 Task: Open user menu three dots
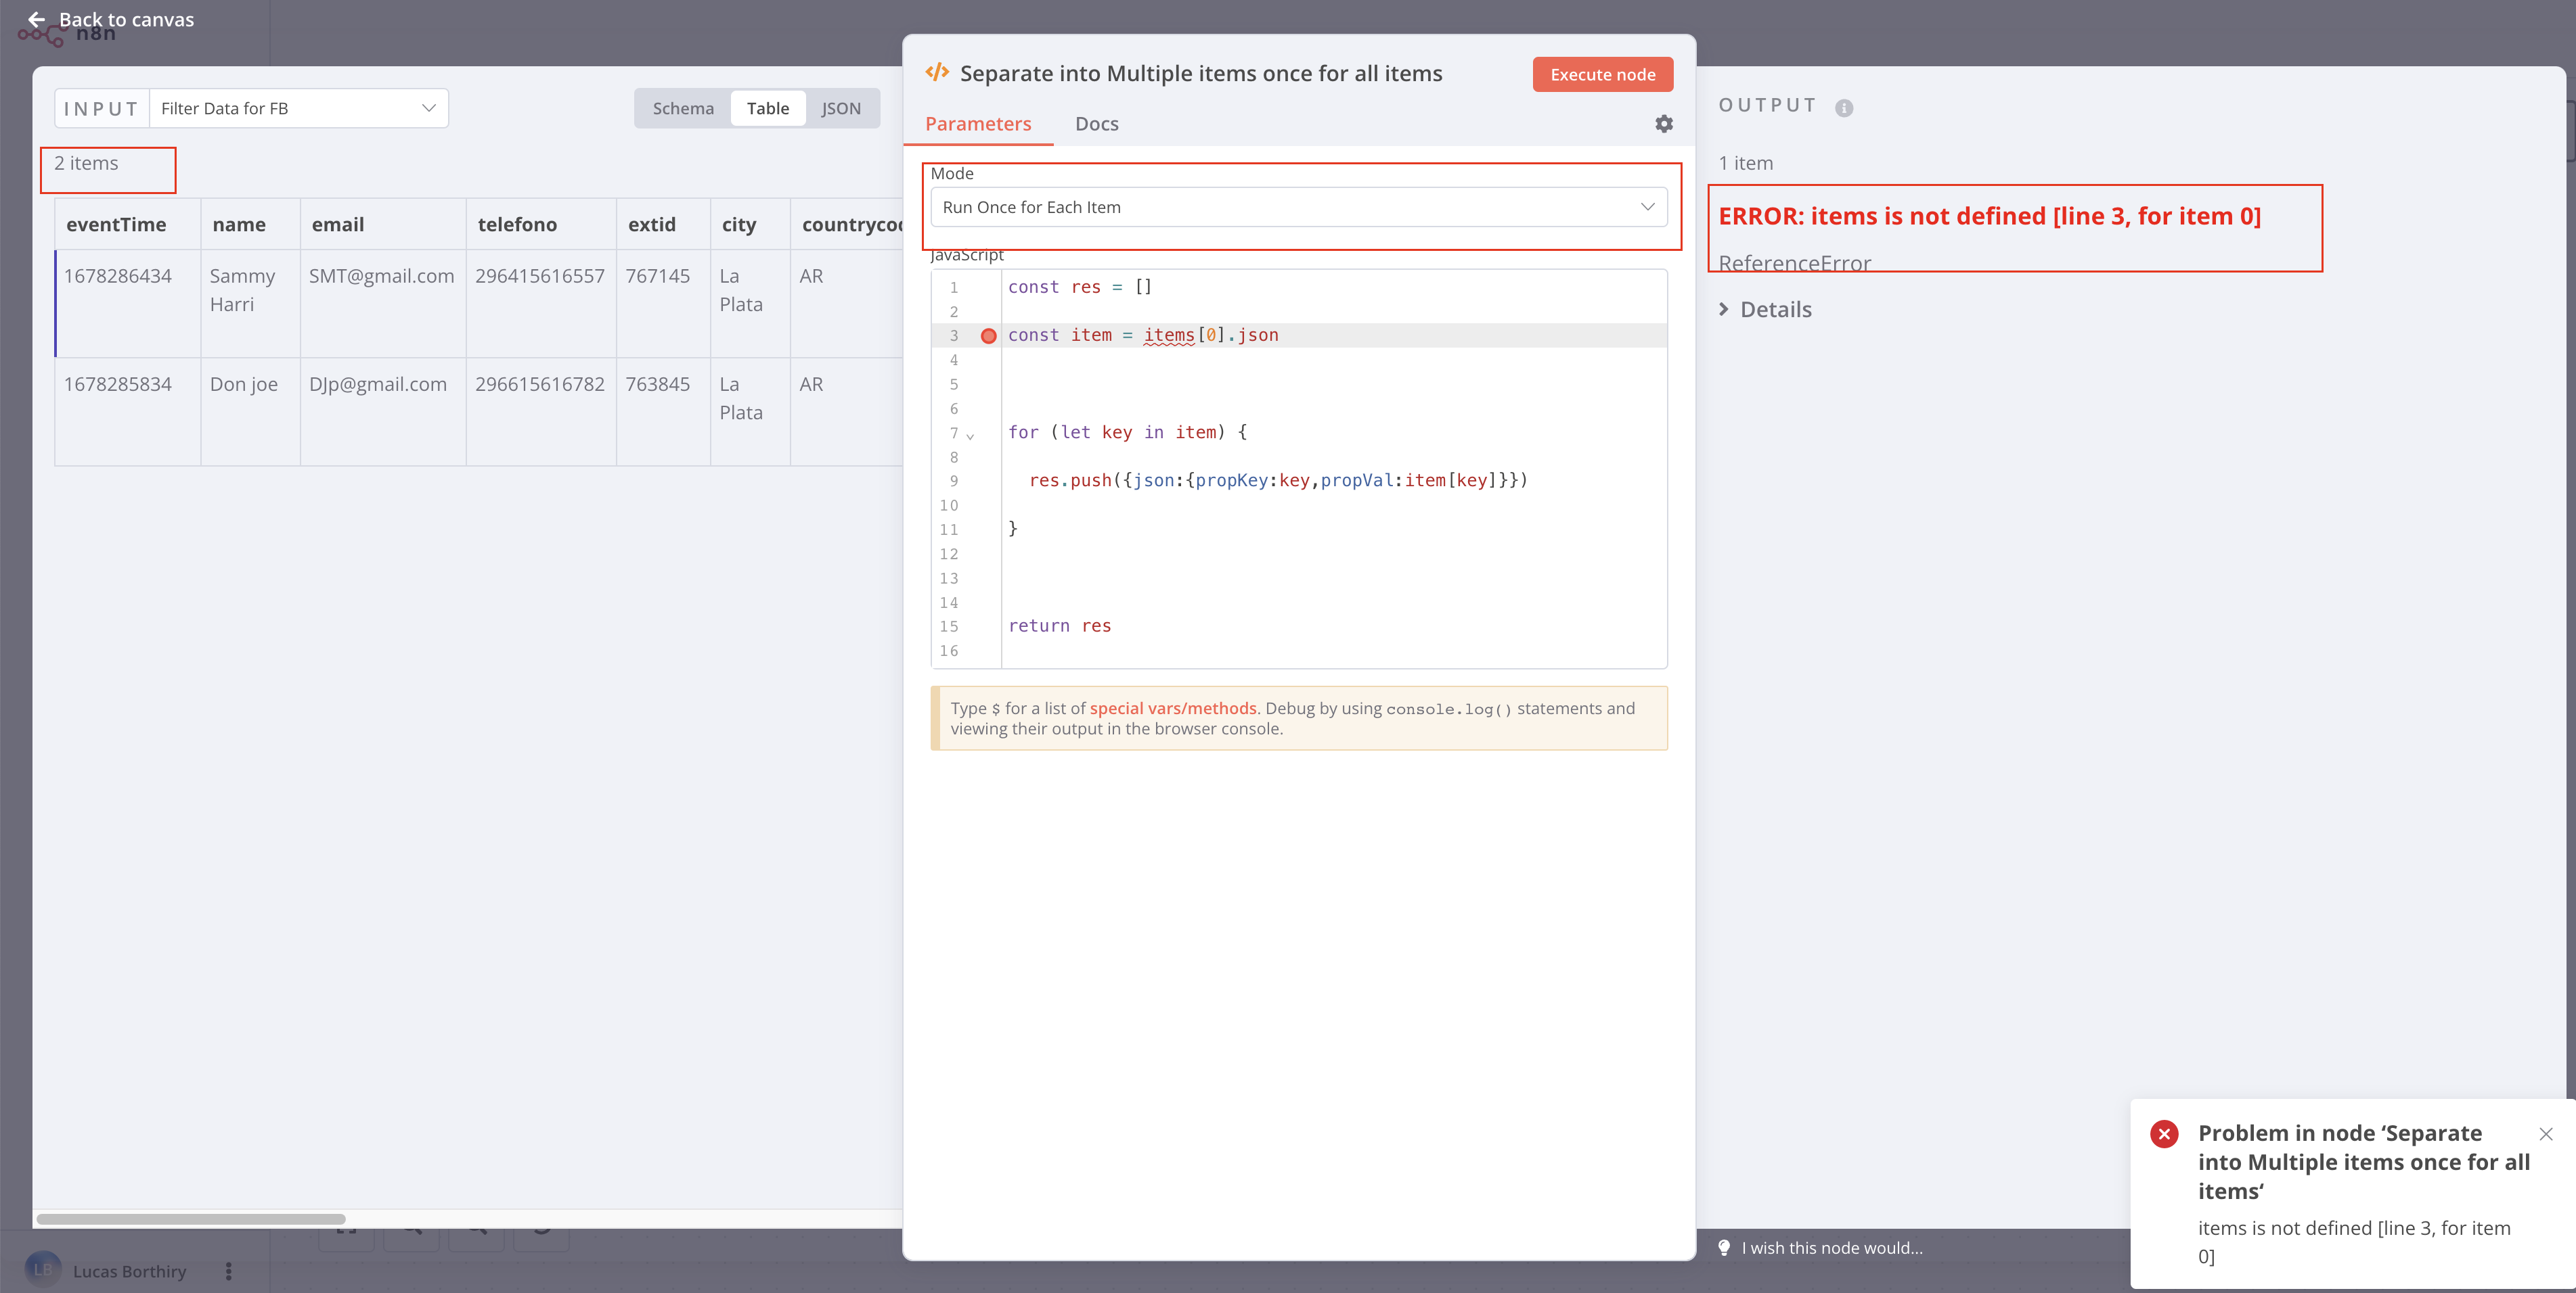(228, 1271)
